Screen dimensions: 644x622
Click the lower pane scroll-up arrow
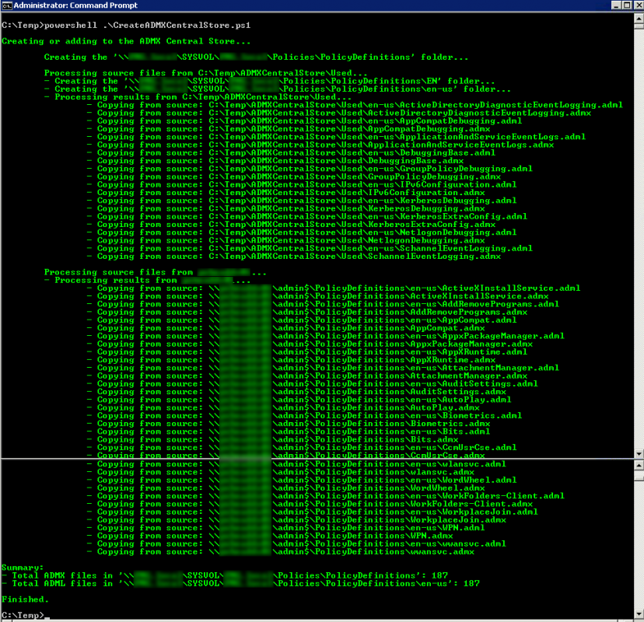click(639, 465)
